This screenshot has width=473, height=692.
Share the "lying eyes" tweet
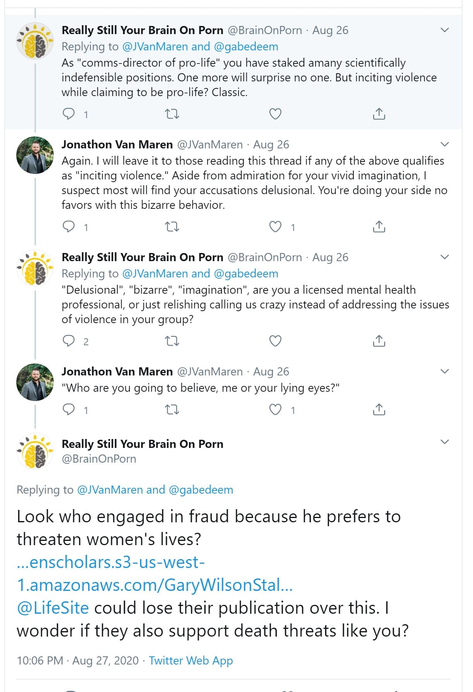(x=379, y=410)
